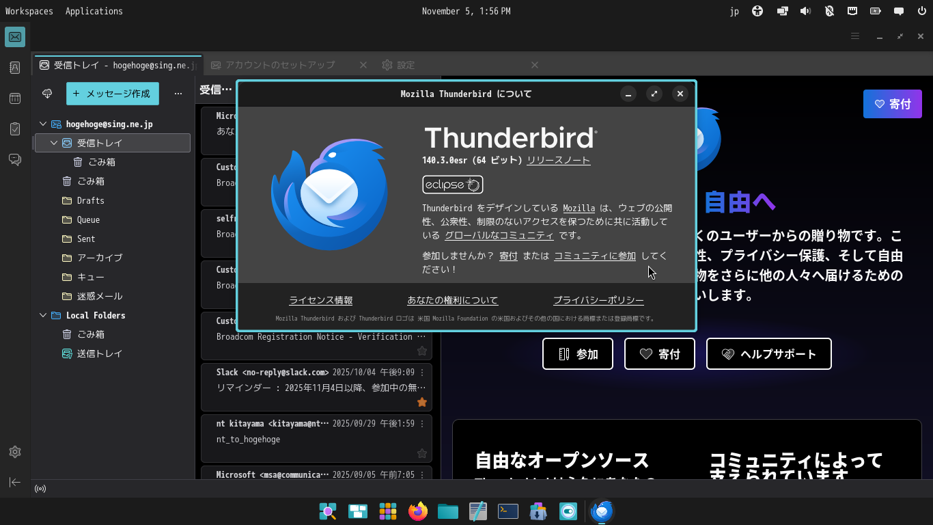Open Settings via the sidebar gear icon
Screen dimensions: 933x525
[x=15, y=452]
